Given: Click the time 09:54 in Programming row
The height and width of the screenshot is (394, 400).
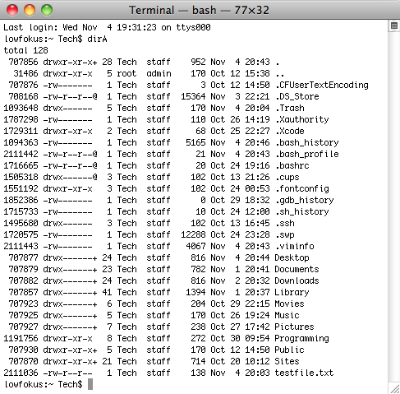Looking at the screenshot, I should coord(257,338).
